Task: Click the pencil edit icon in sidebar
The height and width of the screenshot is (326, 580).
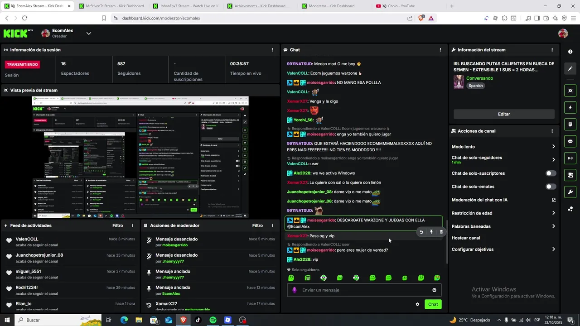Action: (x=570, y=69)
